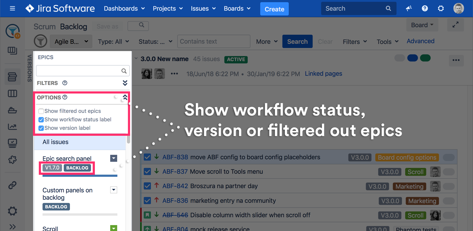Viewport: 473px width, 231px height.
Task: Expand the FILTERS section chevron
Action: coord(125,83)
